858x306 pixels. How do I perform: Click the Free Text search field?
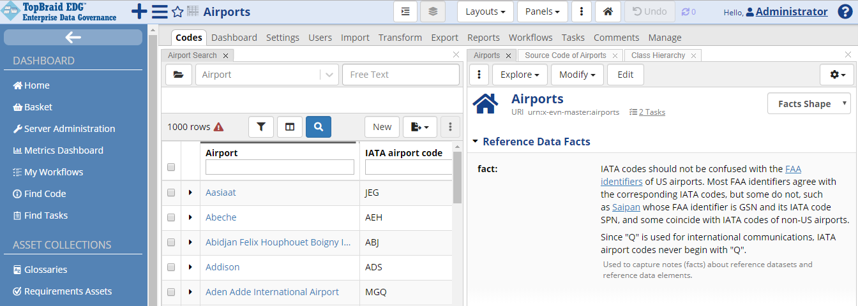(400, 75)
